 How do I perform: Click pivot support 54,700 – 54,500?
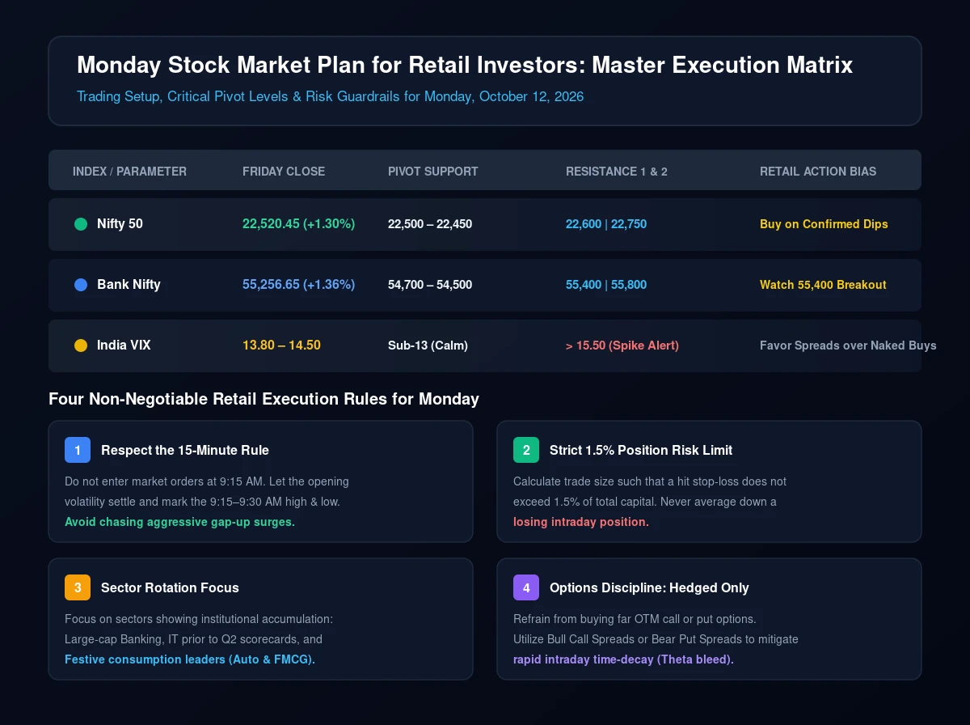click(x=430, y=285)
